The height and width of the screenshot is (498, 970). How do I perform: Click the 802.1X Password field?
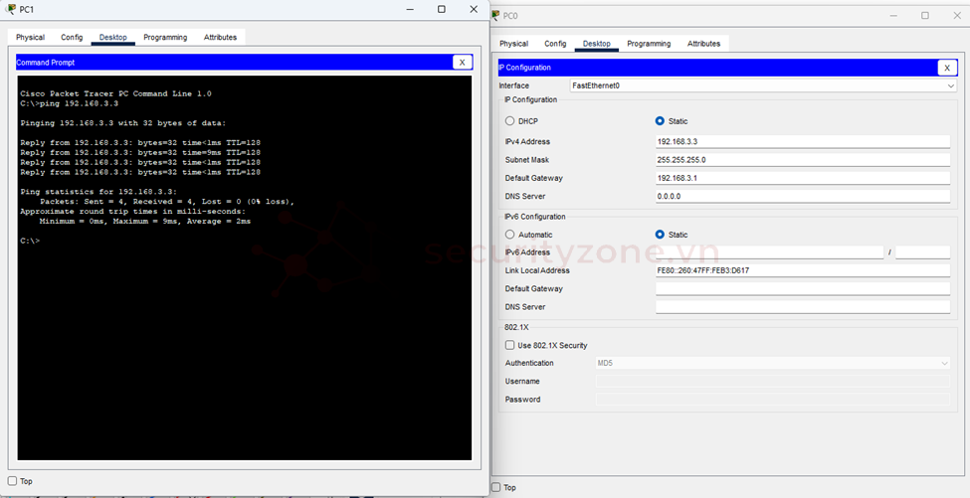(773, 400)
